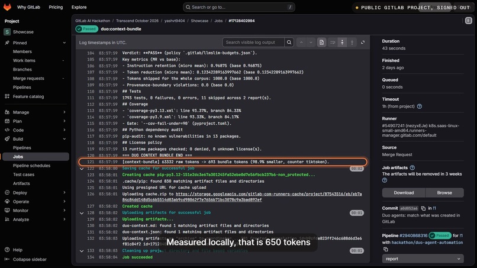Image resolution: width=477 pixels, height=268 pixels.
Task: Toggle full screen log view
Action: [363, 42]
